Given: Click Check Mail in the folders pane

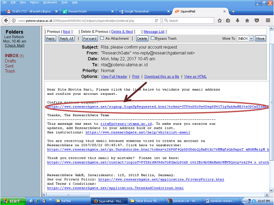Looking at the screenshot, I should coord(15,45).
